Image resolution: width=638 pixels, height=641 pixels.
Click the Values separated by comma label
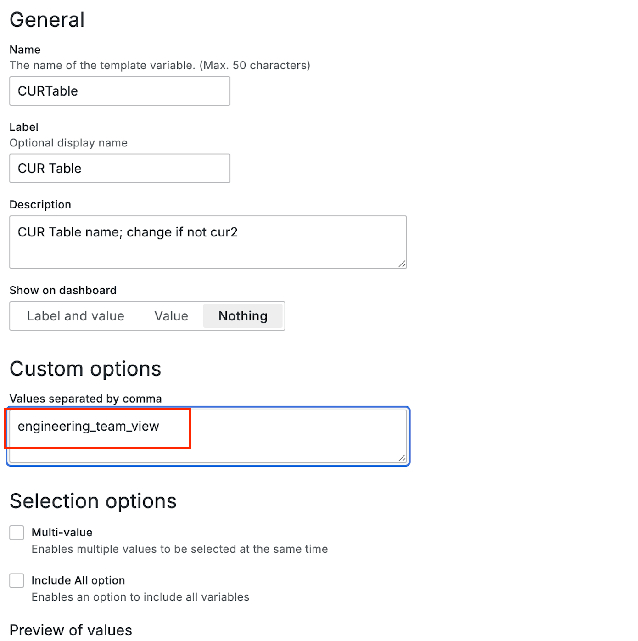pos(85,399)
